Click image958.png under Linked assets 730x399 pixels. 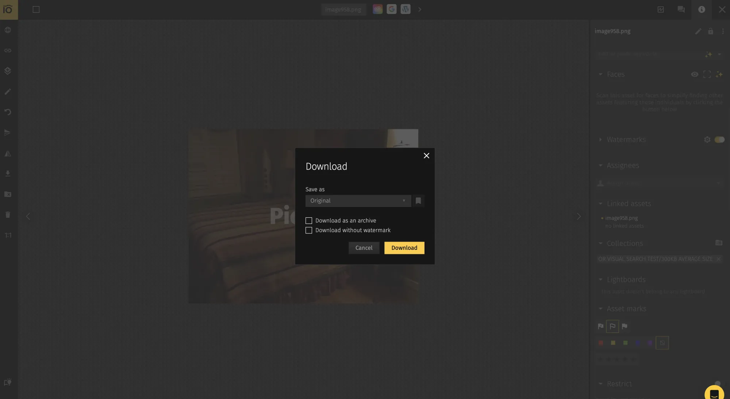[621, 218]
